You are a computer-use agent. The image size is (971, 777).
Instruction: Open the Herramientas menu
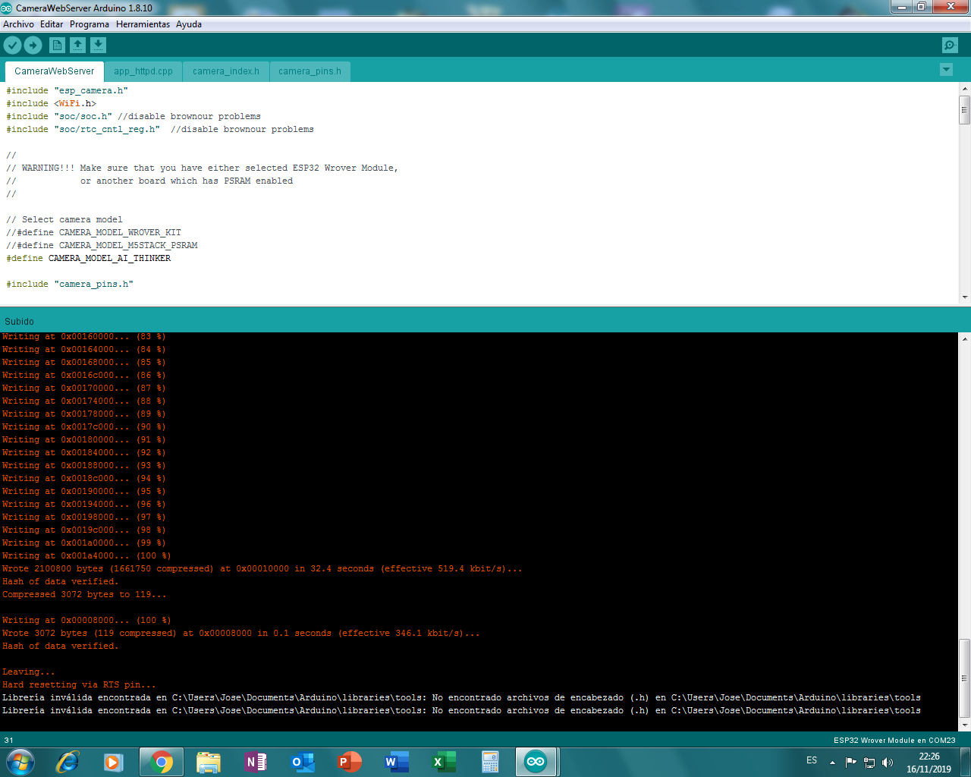pyautogui.click(x=143, y=24)
